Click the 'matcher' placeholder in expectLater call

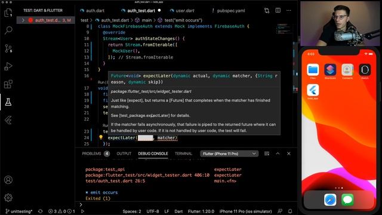(166, 138)
